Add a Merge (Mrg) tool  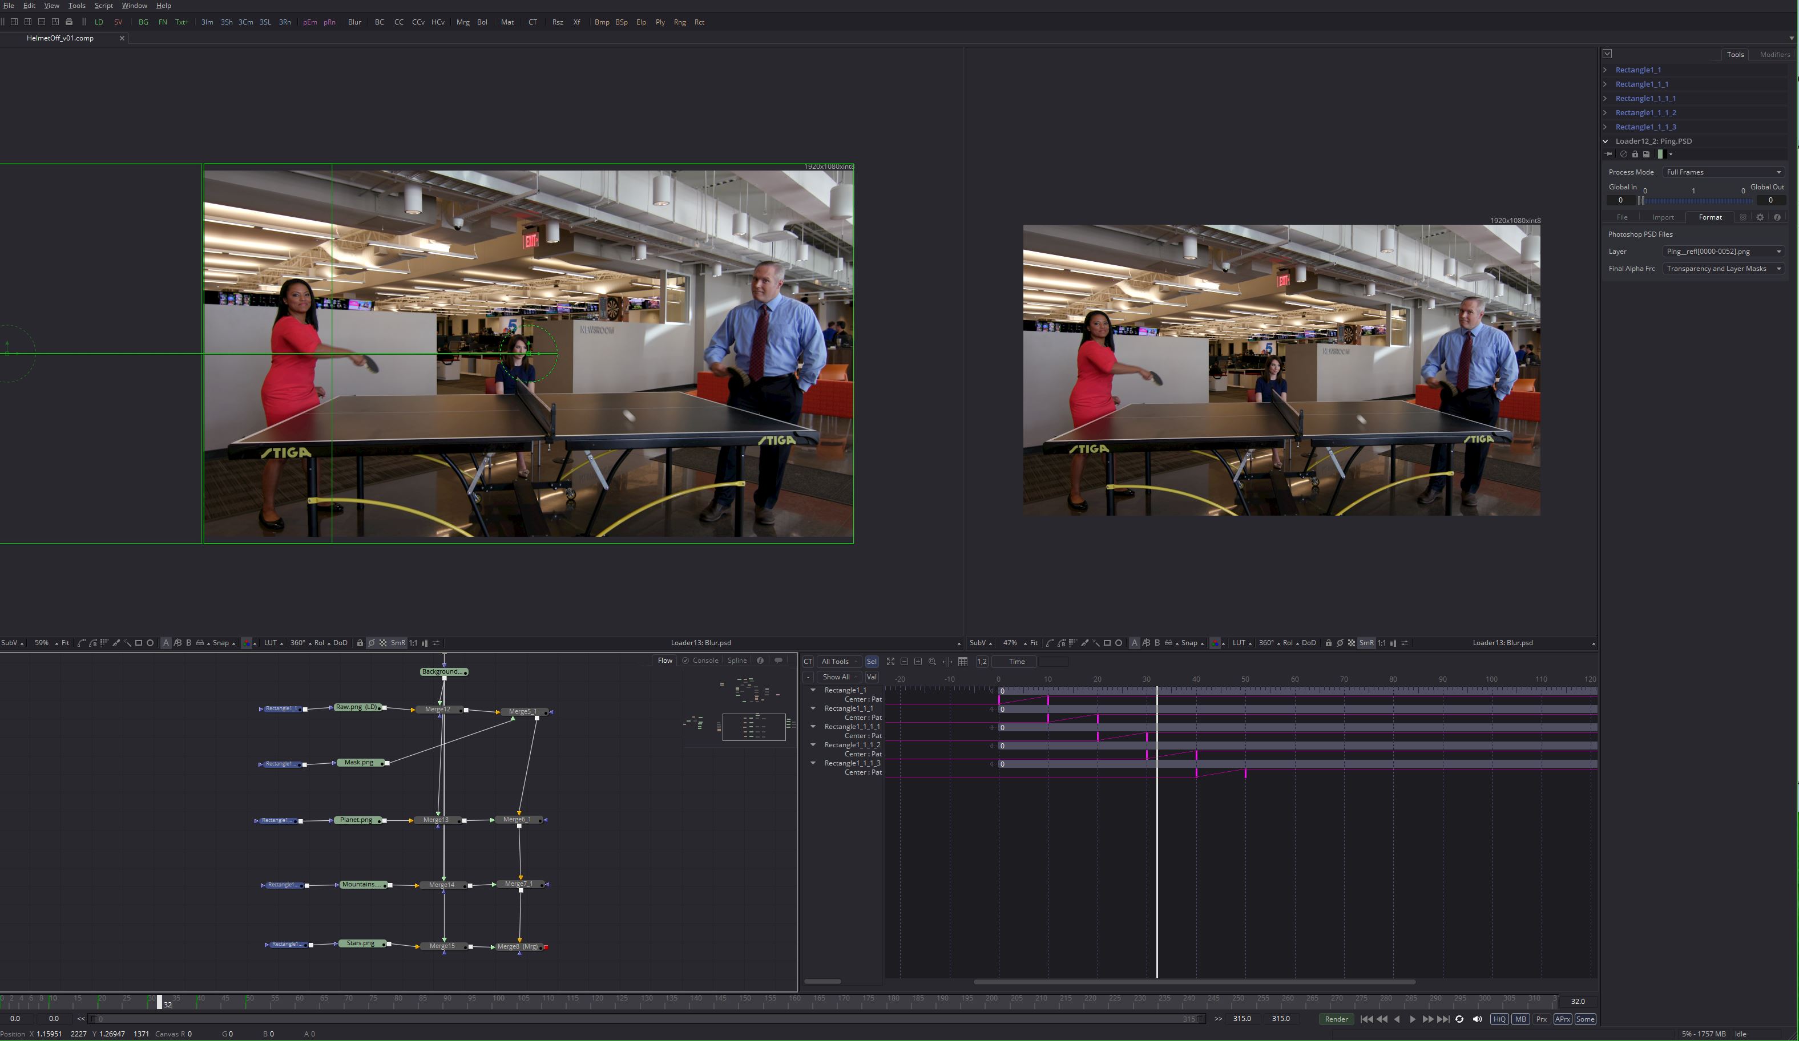463,22
